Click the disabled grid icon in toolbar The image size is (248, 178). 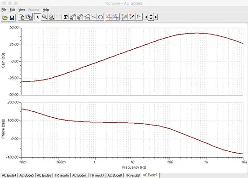(x=59, y=17)
